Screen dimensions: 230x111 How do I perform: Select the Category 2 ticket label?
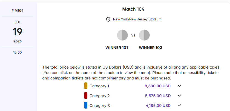99,96
